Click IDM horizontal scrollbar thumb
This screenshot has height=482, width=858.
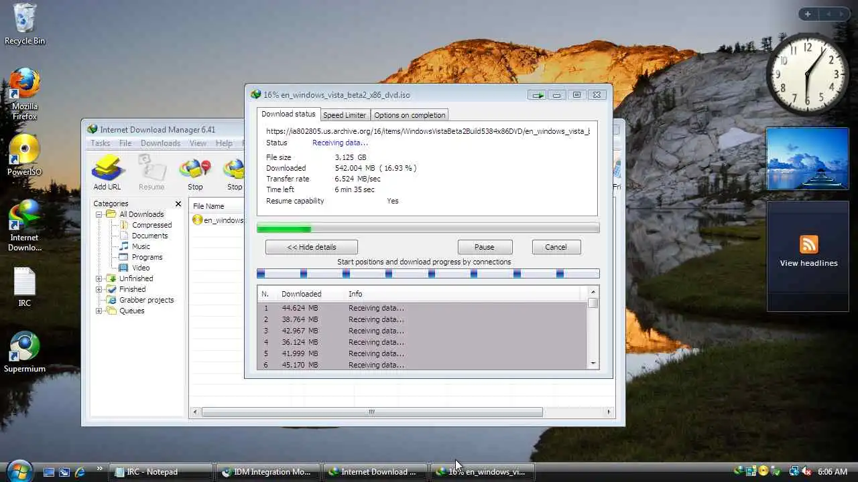(372, 412)
